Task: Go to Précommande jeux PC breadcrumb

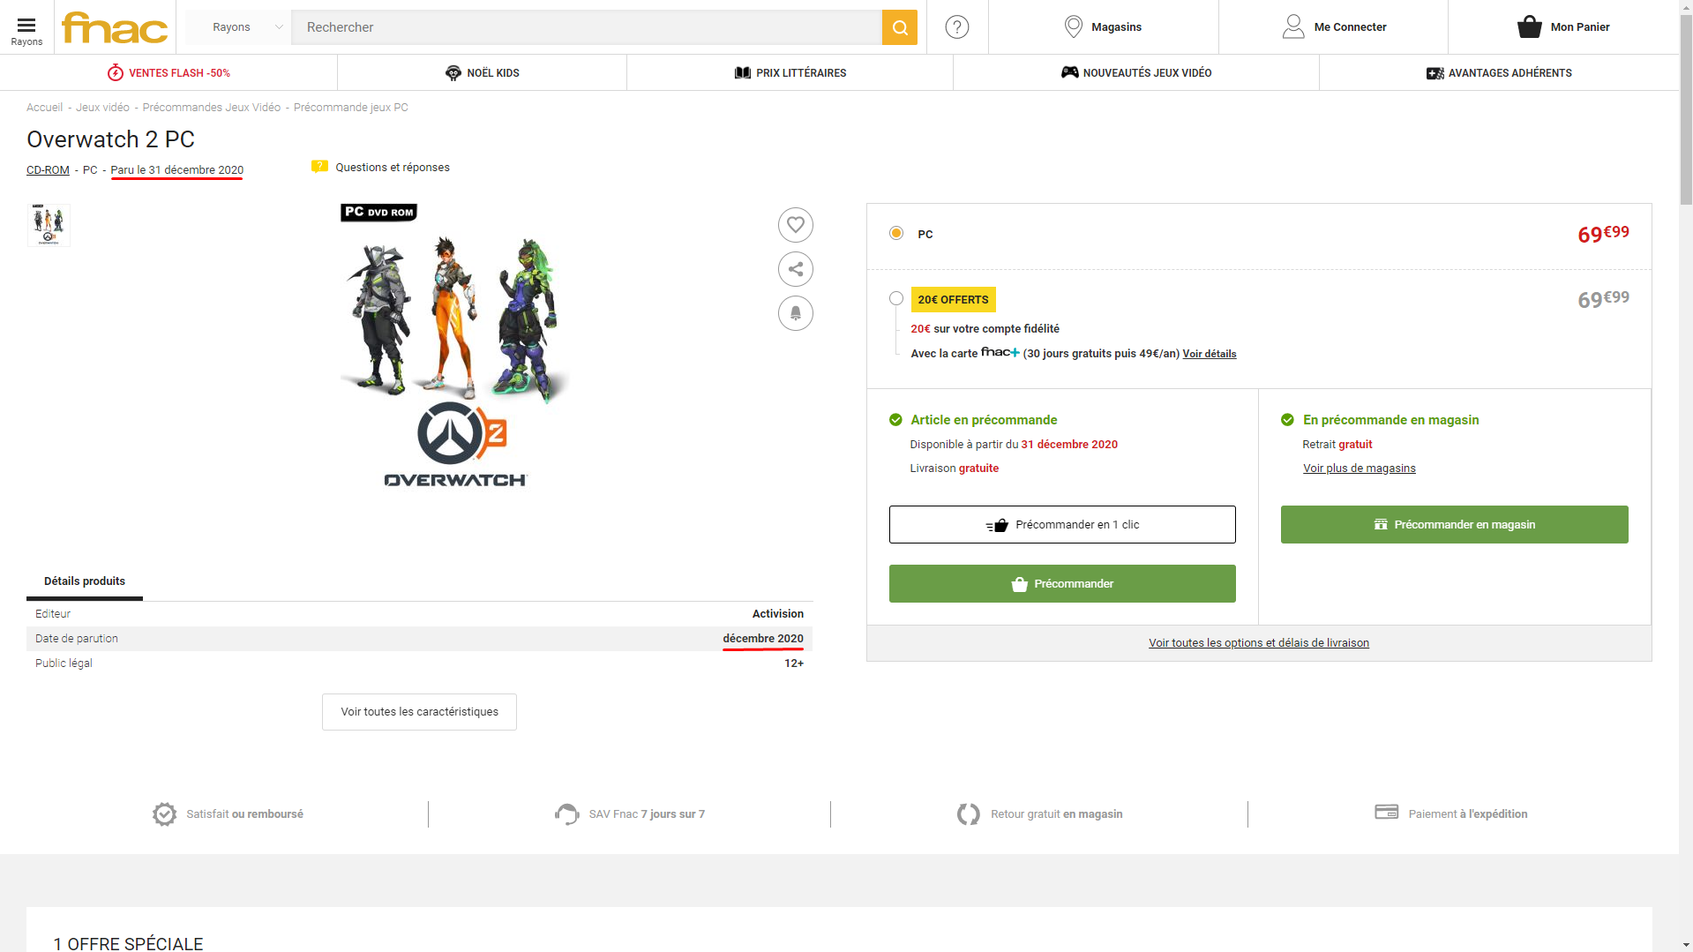Action: (350, 108)
